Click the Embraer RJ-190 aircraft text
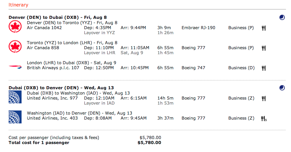Image resolution: width=291 pixels, height=152 pixels. (198, 28)
